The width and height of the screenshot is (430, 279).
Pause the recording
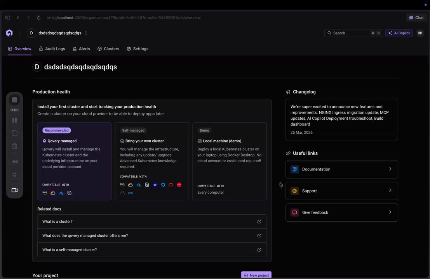point(14,121)
